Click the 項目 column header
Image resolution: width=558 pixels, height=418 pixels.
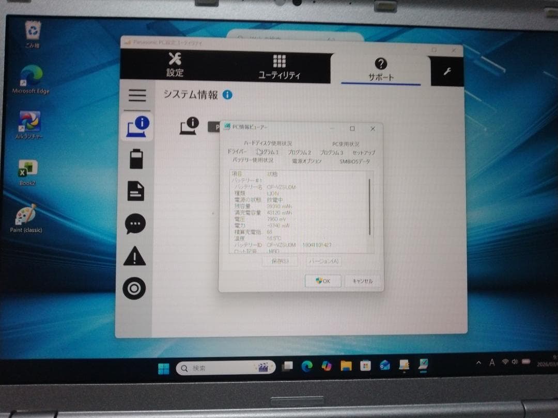[x=237, y=174]
